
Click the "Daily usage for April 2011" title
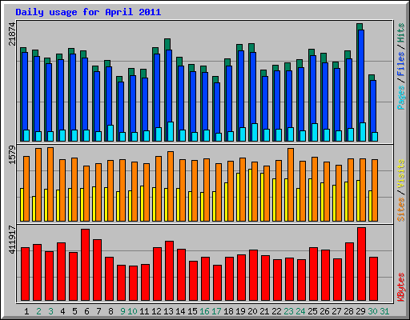coord(88,12)
